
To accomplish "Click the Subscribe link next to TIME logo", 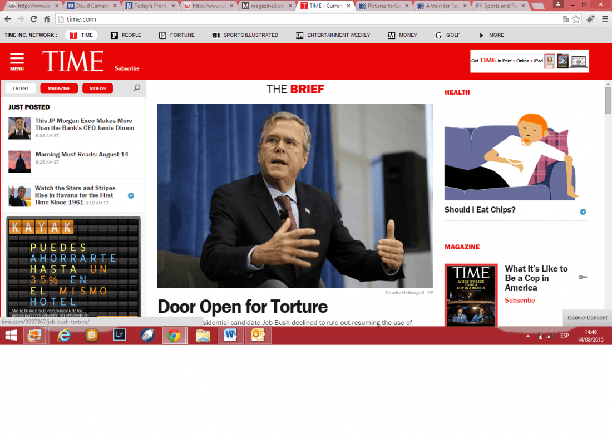I will point(127,68).
